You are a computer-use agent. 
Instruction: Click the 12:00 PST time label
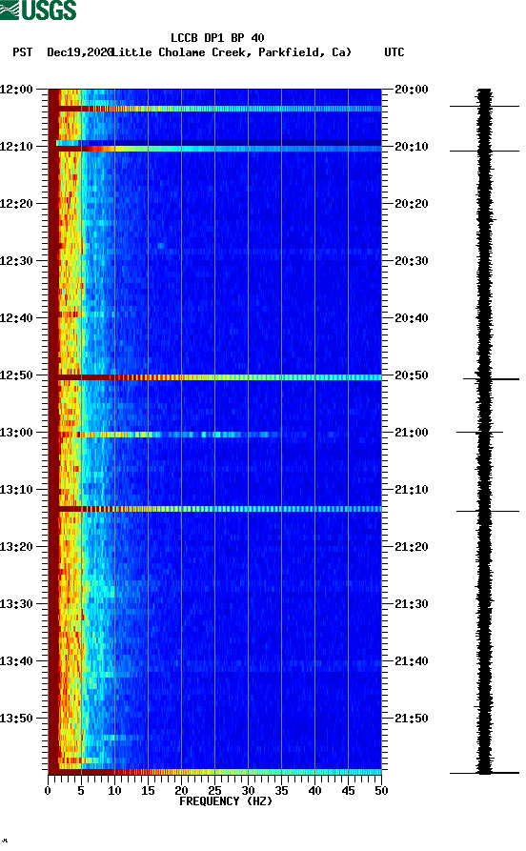[17, 89]
